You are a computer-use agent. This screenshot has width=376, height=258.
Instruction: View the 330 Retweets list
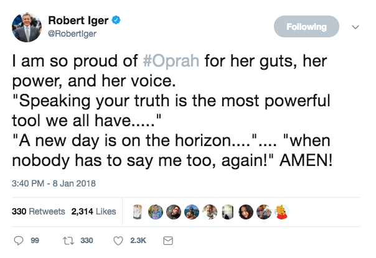point(39,211)
